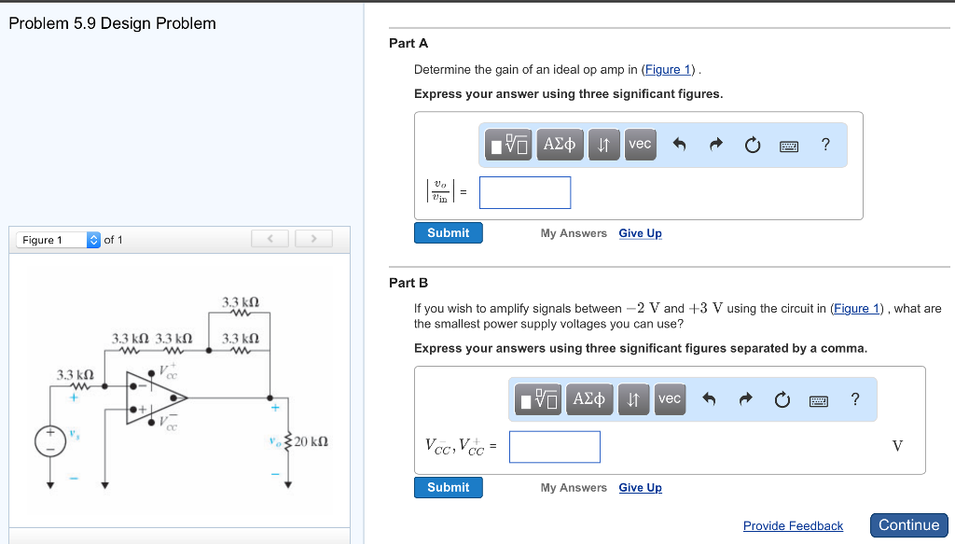The image size is (955, 544).
Task: Redo edit in Part A toolbar
Action: [716, 145]
